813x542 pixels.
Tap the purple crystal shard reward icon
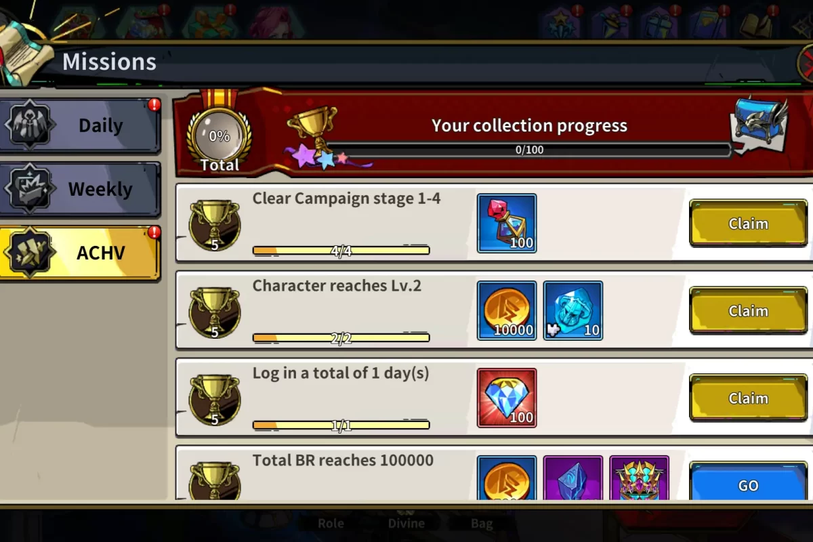coord(573,478)
